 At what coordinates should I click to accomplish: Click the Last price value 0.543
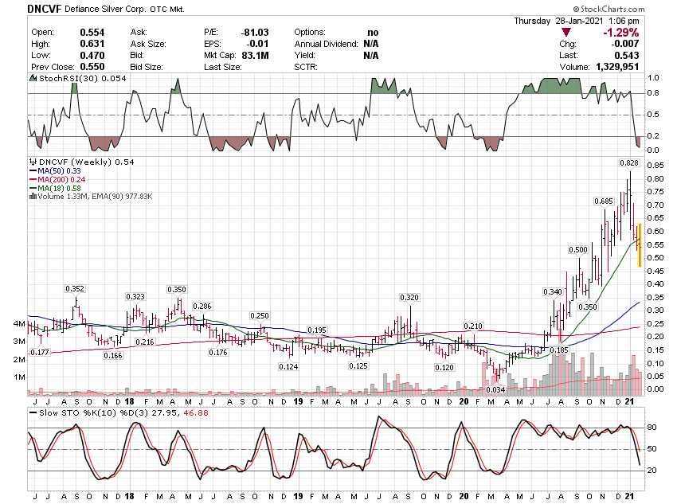pyautogui.click(x=627, y=56)
